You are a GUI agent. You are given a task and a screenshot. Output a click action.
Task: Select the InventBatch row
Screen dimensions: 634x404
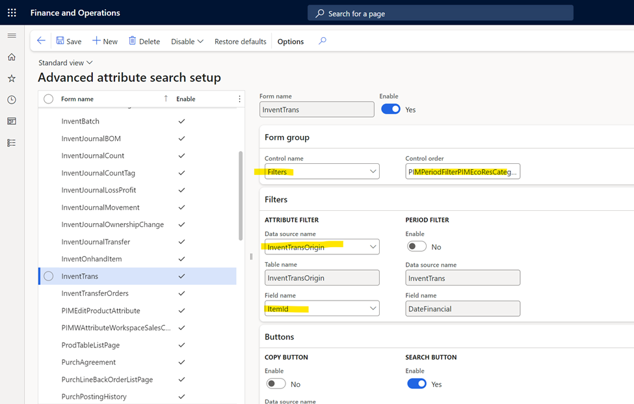[x=137, y=121]
